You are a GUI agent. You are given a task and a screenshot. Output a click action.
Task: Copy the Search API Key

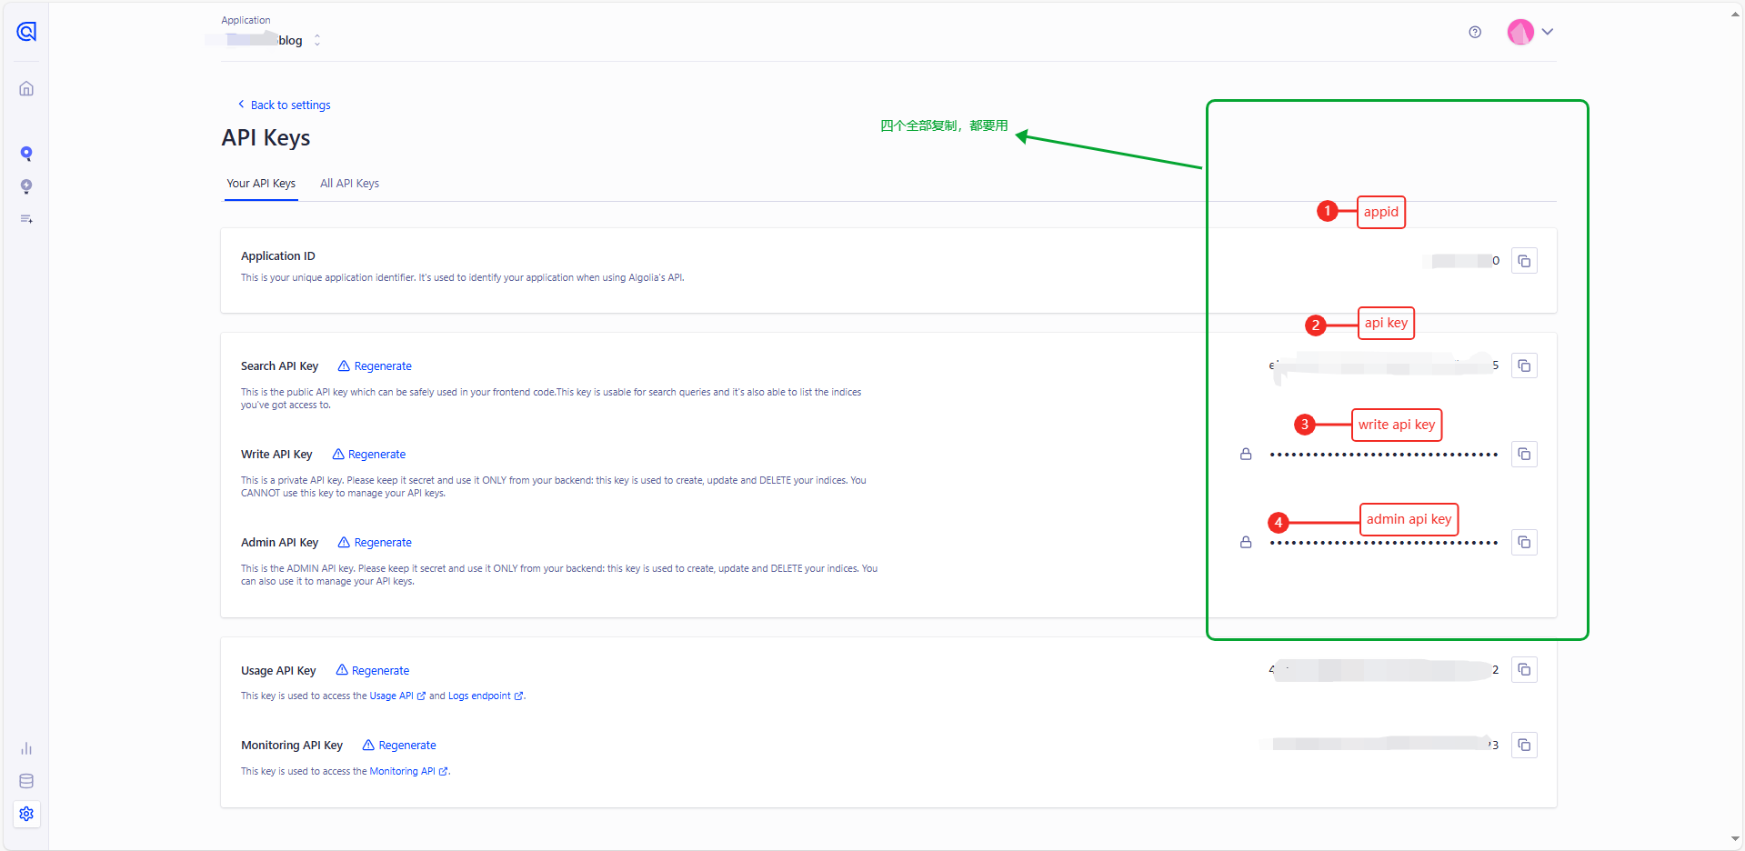(x=1524, y=365)
